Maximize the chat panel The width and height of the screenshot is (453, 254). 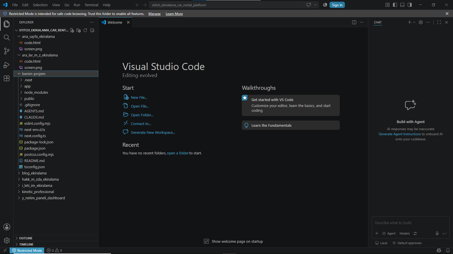(x=439, y=22)
